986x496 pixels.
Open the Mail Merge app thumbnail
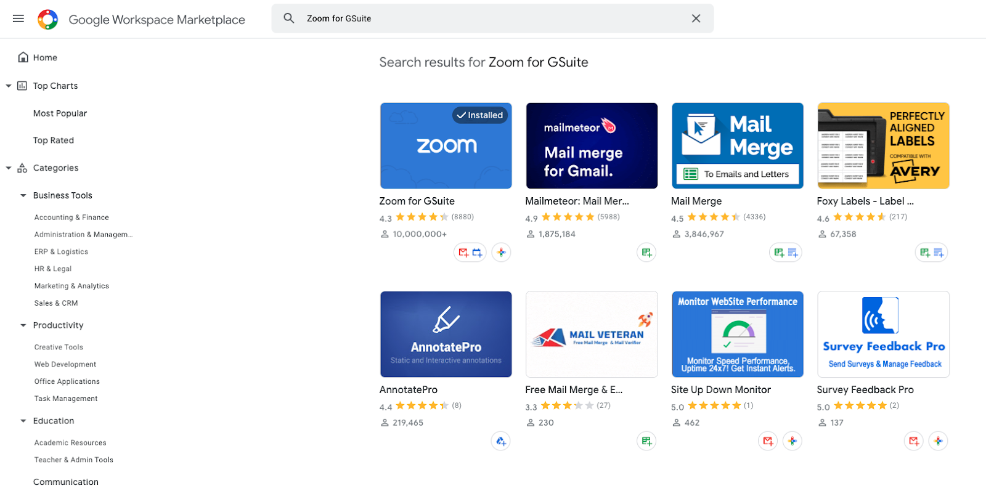click(738, 145)
